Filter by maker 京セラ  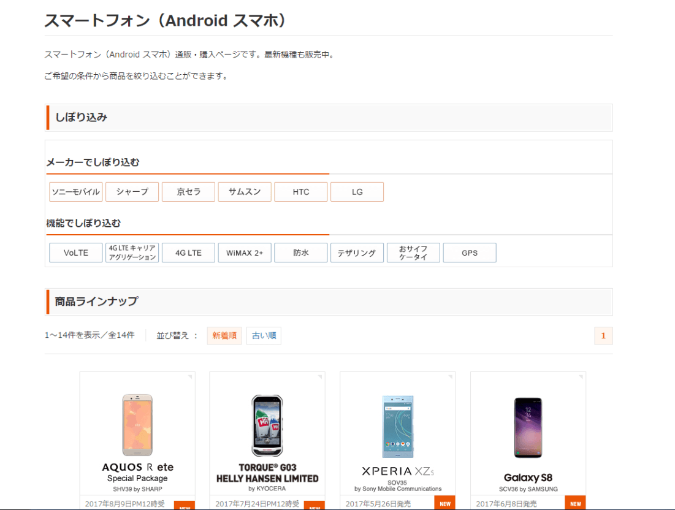click(189, 192)
